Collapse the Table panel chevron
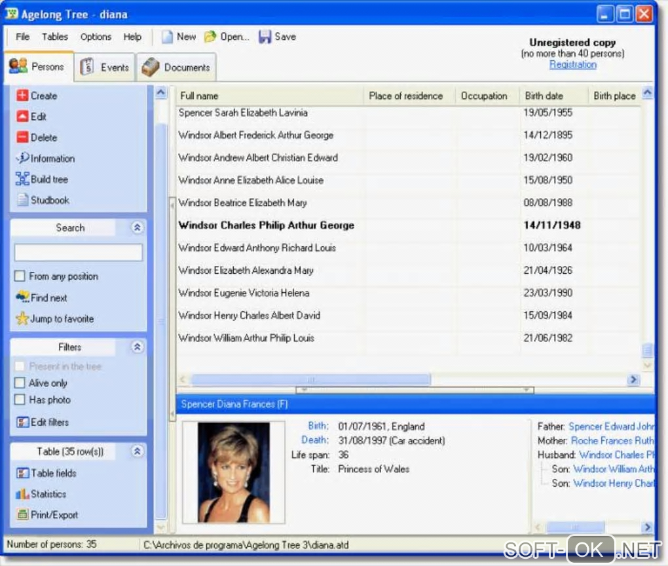The height and width of the screenshot is (566, 668). click(137, 451)
